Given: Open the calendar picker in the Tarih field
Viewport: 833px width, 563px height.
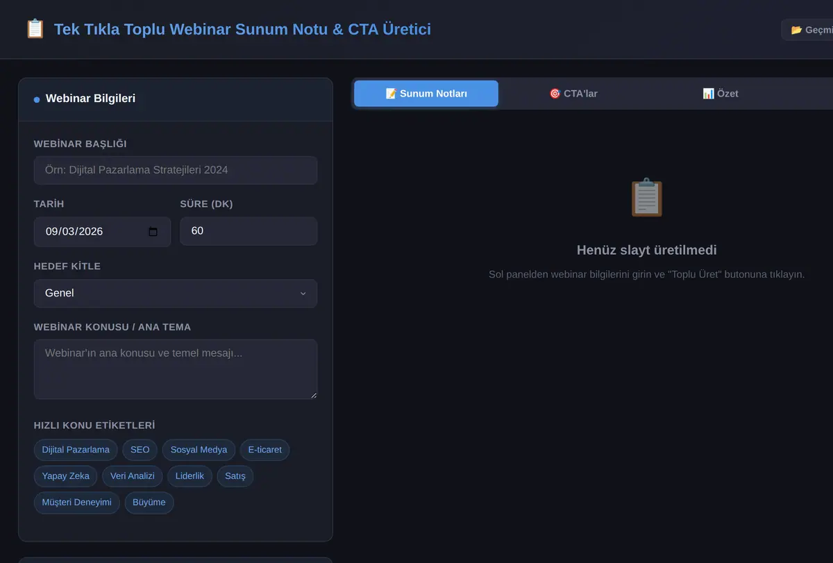Looking at the screenshot, I should point(153,232).
